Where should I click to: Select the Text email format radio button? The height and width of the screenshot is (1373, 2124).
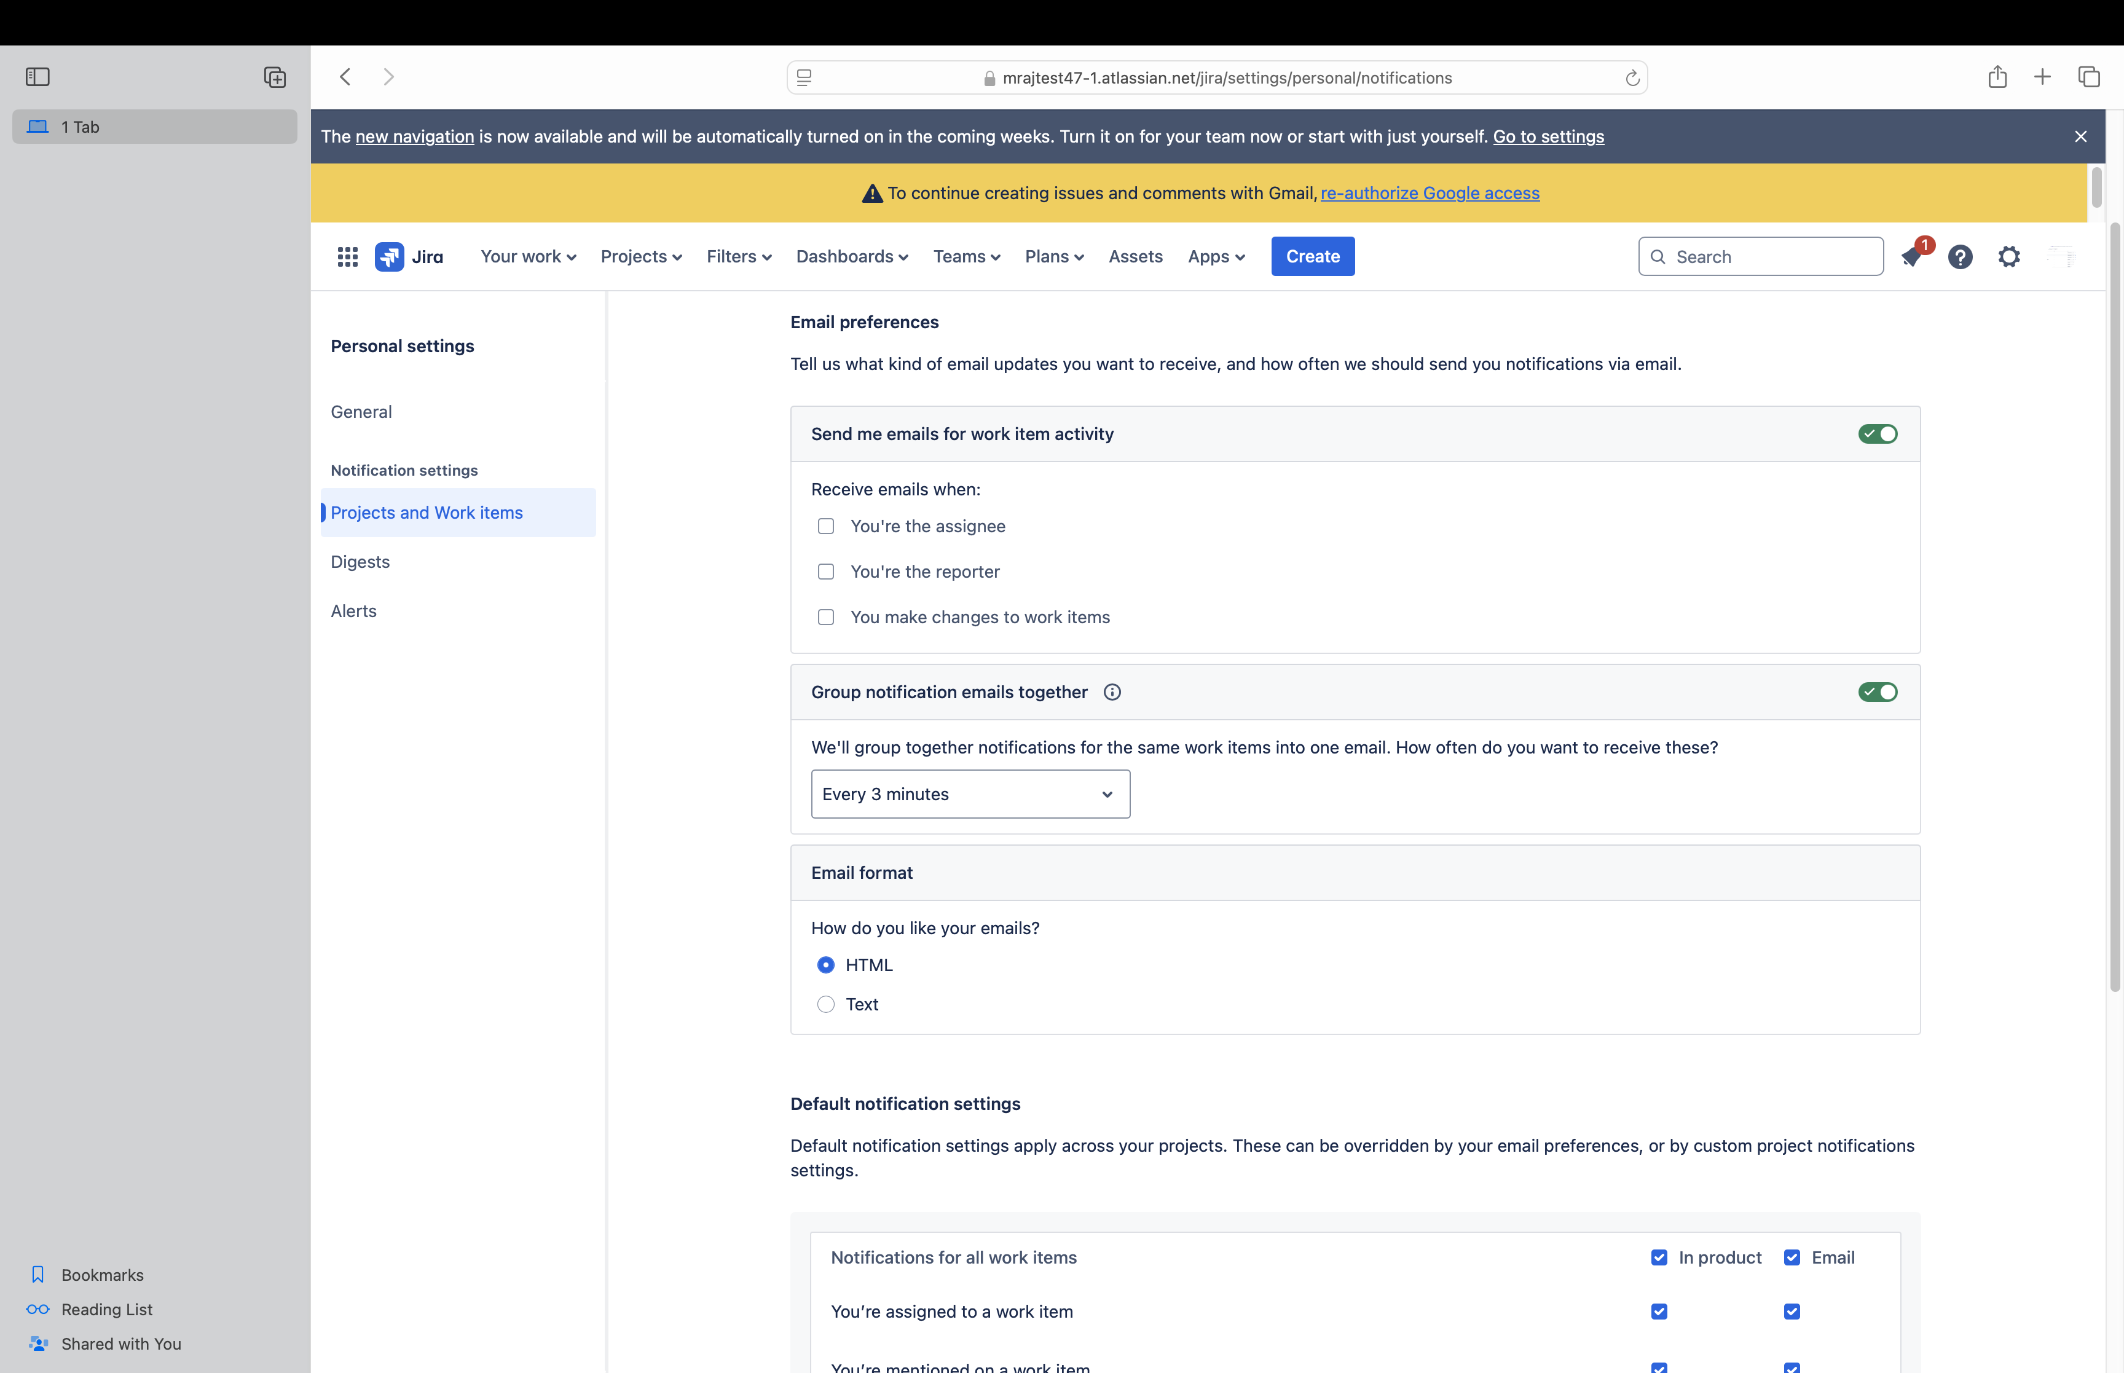coord(825,1004)
